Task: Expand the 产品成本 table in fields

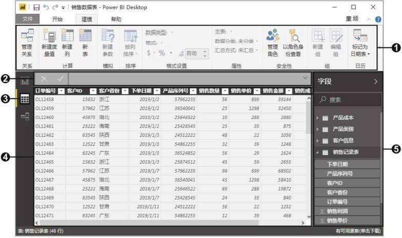Action: 318,118
